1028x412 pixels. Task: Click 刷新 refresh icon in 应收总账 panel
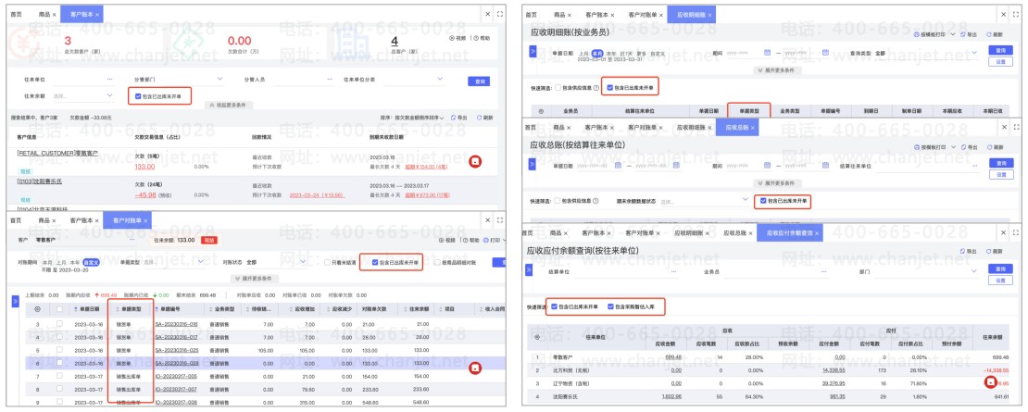tap(988, 147)
